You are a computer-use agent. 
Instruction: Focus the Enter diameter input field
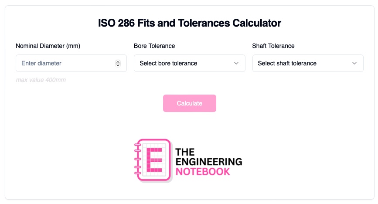[65, 63]
